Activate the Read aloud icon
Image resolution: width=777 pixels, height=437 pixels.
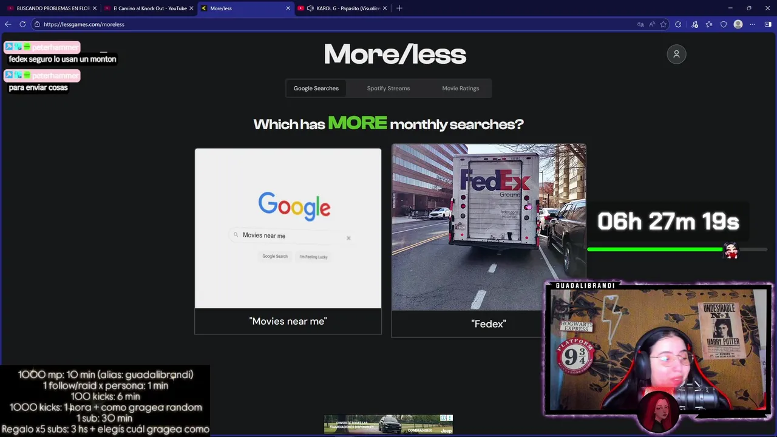pyautogui.click(x=652, y=24)
